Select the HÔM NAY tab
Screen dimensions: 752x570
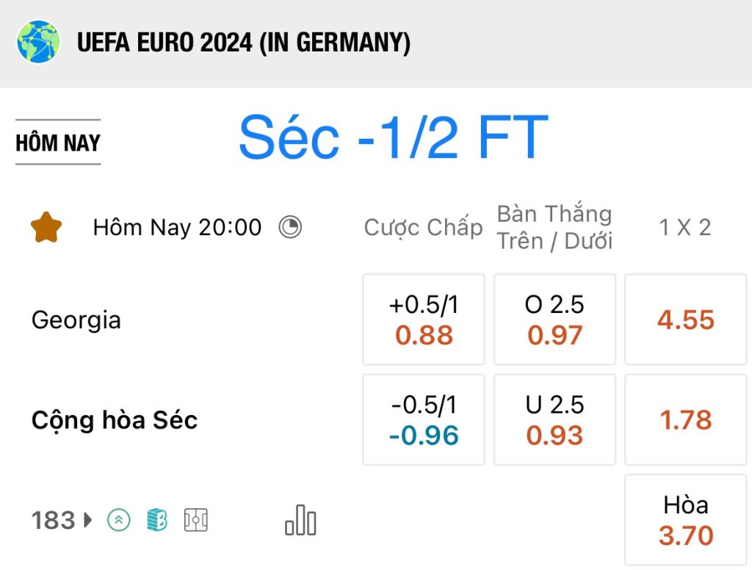tap(58, 142)
